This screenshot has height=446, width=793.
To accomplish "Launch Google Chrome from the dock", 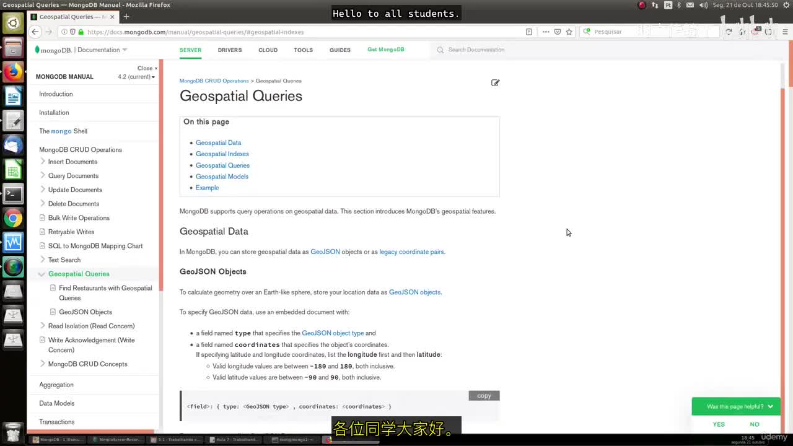I will click(x=13, y=218).
